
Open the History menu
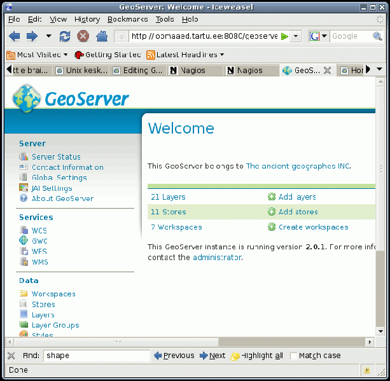87,19
